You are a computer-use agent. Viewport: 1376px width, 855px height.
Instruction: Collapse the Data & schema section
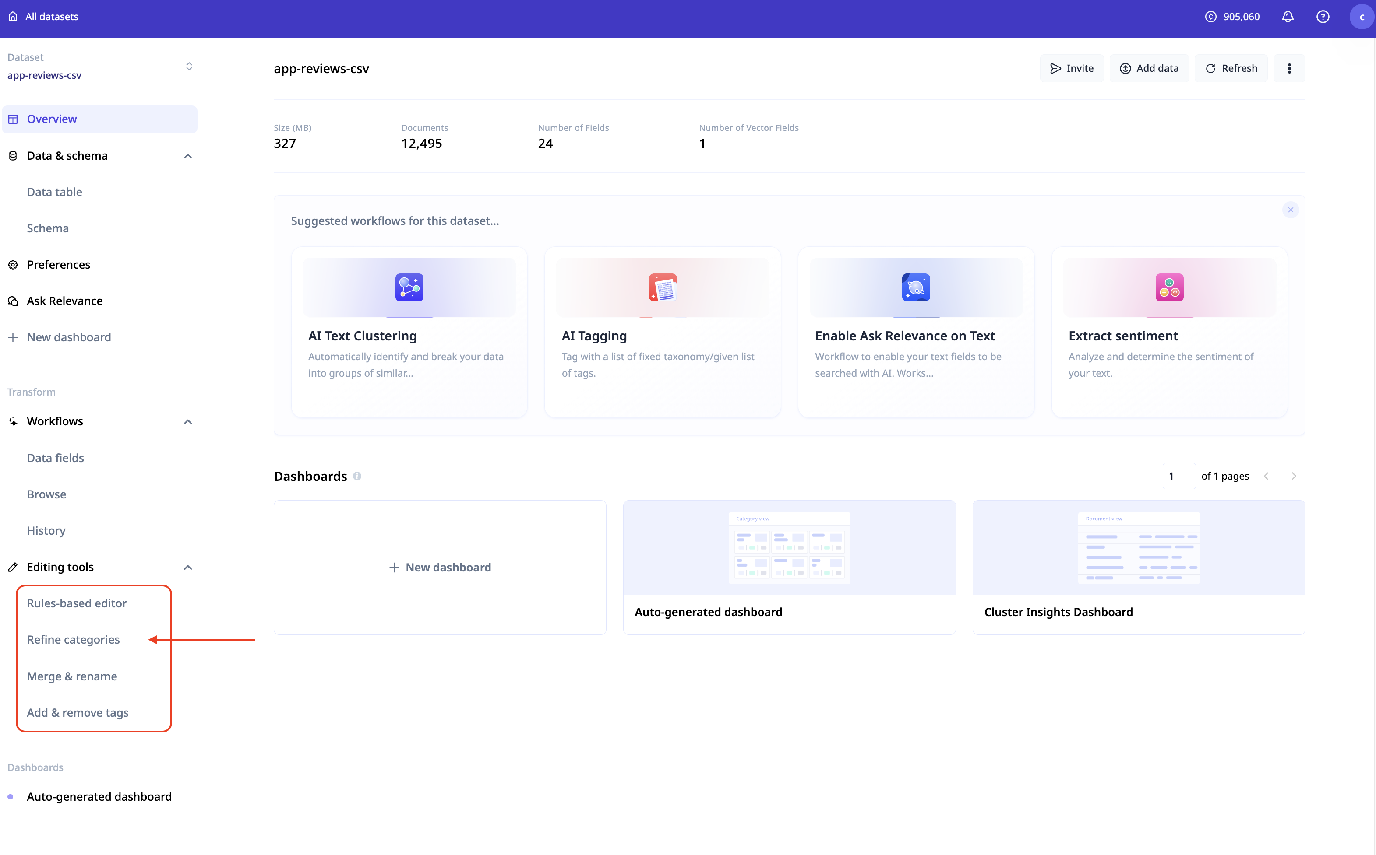[x=188, y=156]
